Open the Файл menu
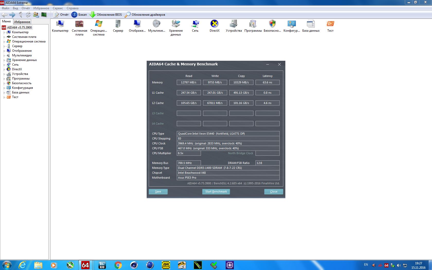The height and width of the screenshot is (270, 432). pos(5,8)
